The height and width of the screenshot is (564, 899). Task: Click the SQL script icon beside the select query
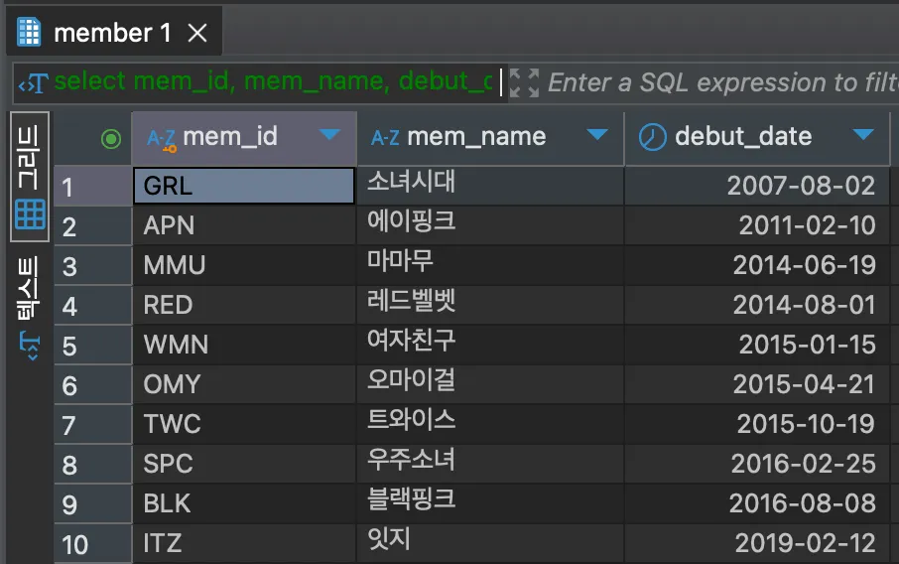(x=34, y=83)
